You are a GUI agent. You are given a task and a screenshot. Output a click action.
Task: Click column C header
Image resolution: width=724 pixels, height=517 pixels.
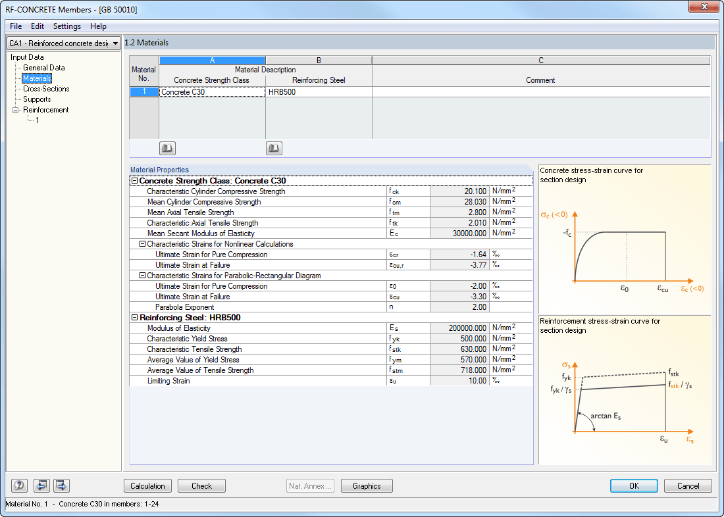pyautogui.click(x=541, y=60)
